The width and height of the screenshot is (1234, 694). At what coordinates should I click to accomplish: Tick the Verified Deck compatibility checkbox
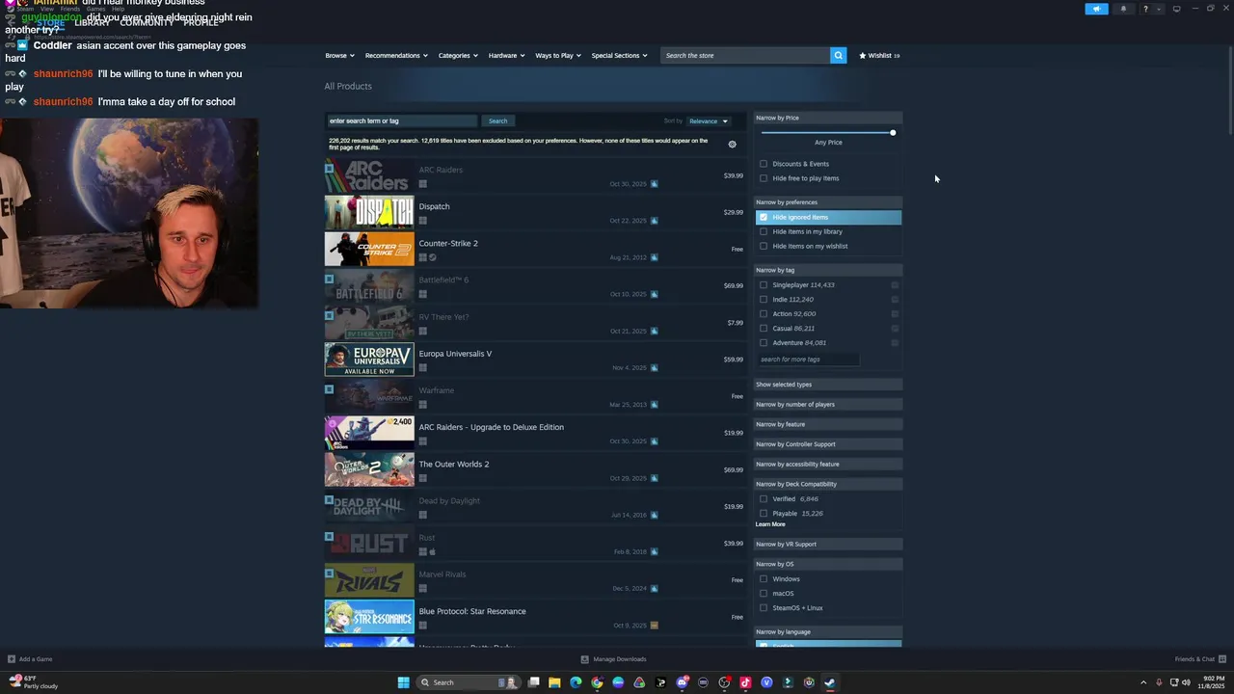(764, 499)
